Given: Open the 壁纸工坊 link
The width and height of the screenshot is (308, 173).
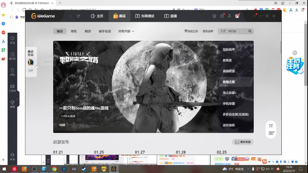Looking at the screenshot, I should coord(191,31).
